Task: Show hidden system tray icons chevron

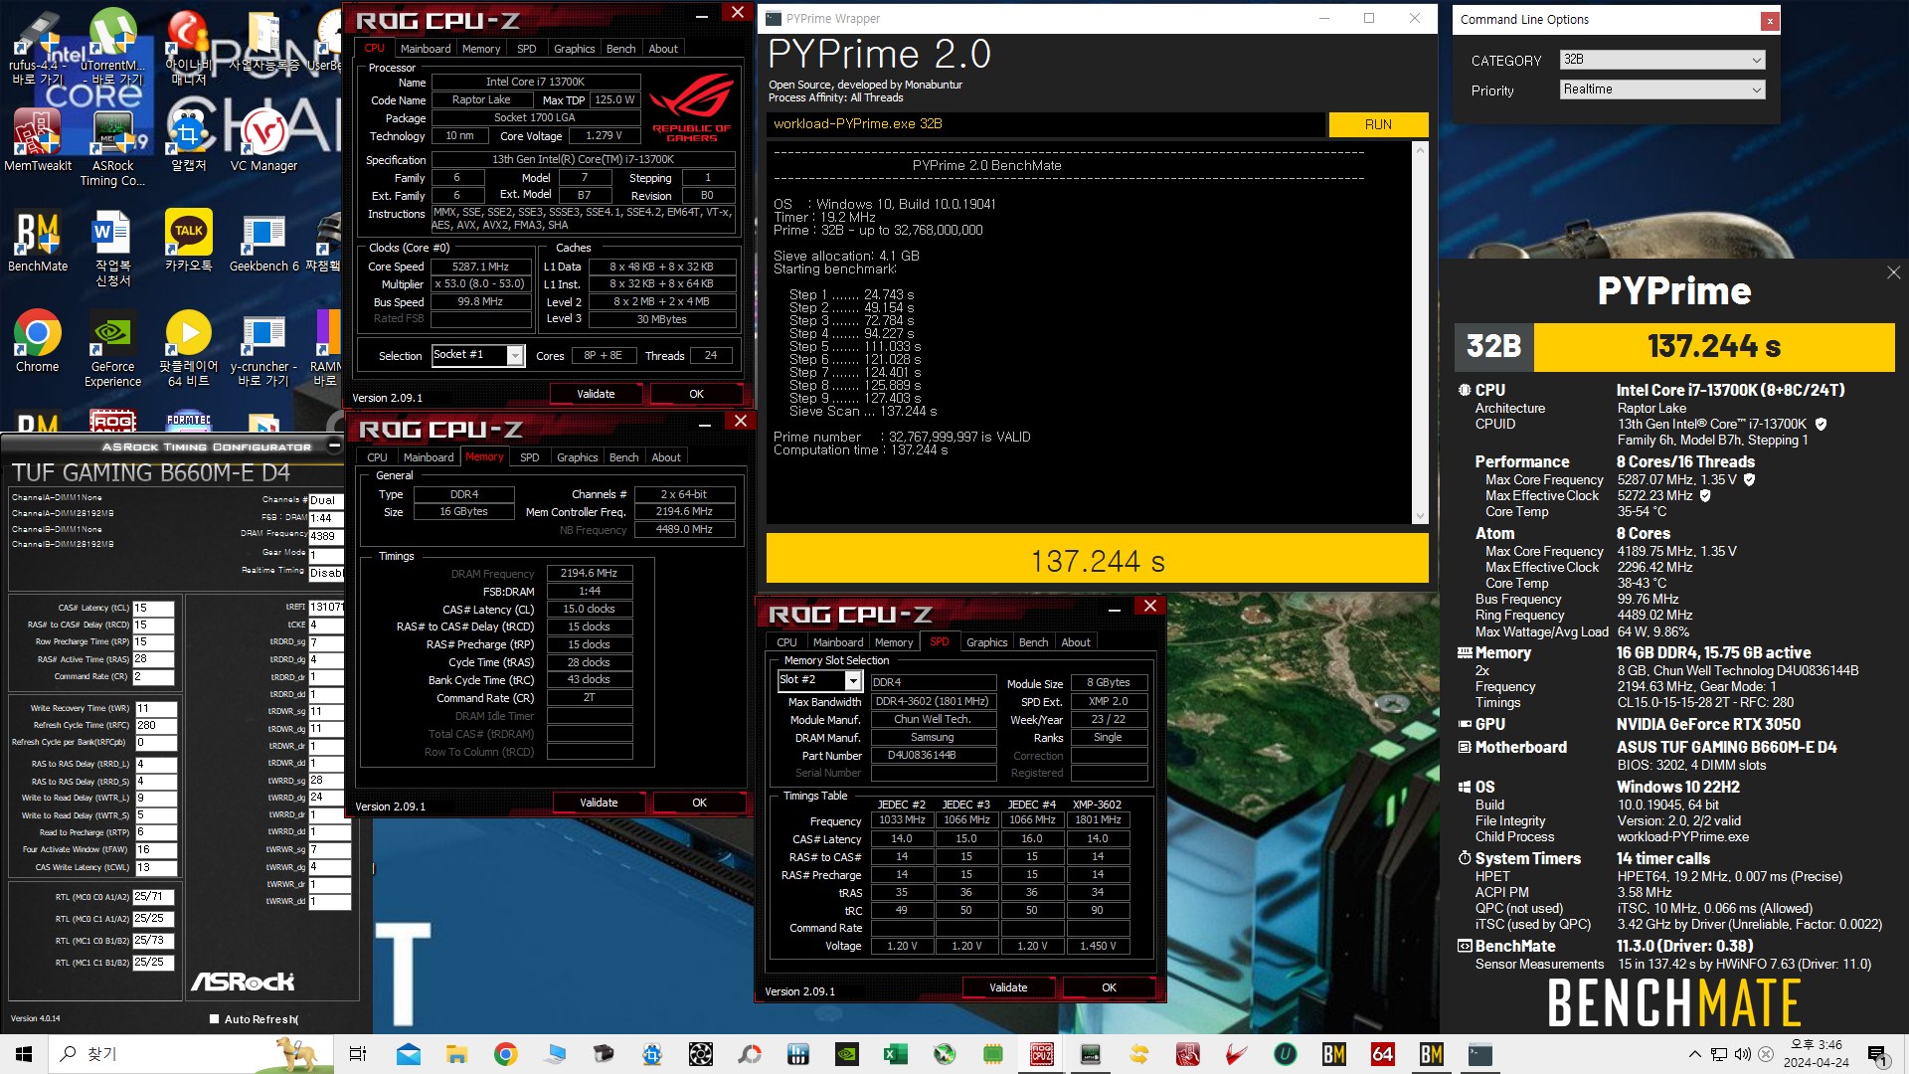Action: (x=1694, y=1054)
